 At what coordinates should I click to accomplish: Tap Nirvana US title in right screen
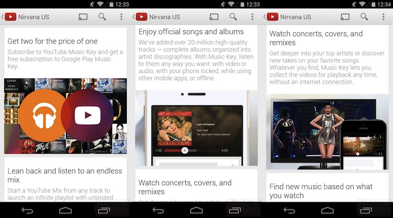(296, 17)
